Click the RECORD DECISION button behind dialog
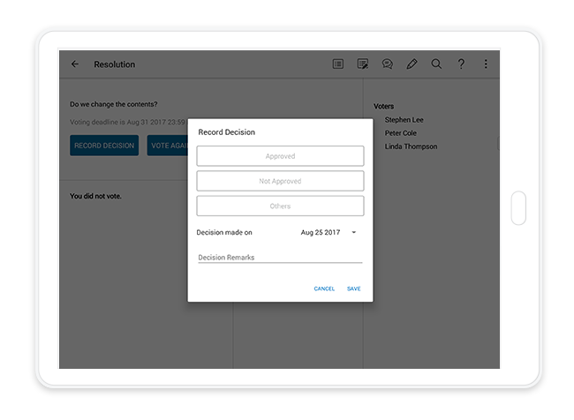 click(x=104, y=146)
